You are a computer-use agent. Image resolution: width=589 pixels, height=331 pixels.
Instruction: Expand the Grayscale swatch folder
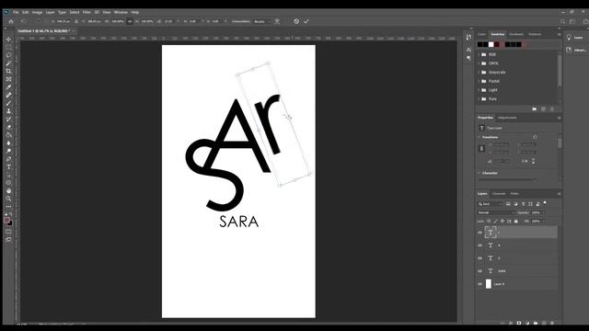point(479,72)
